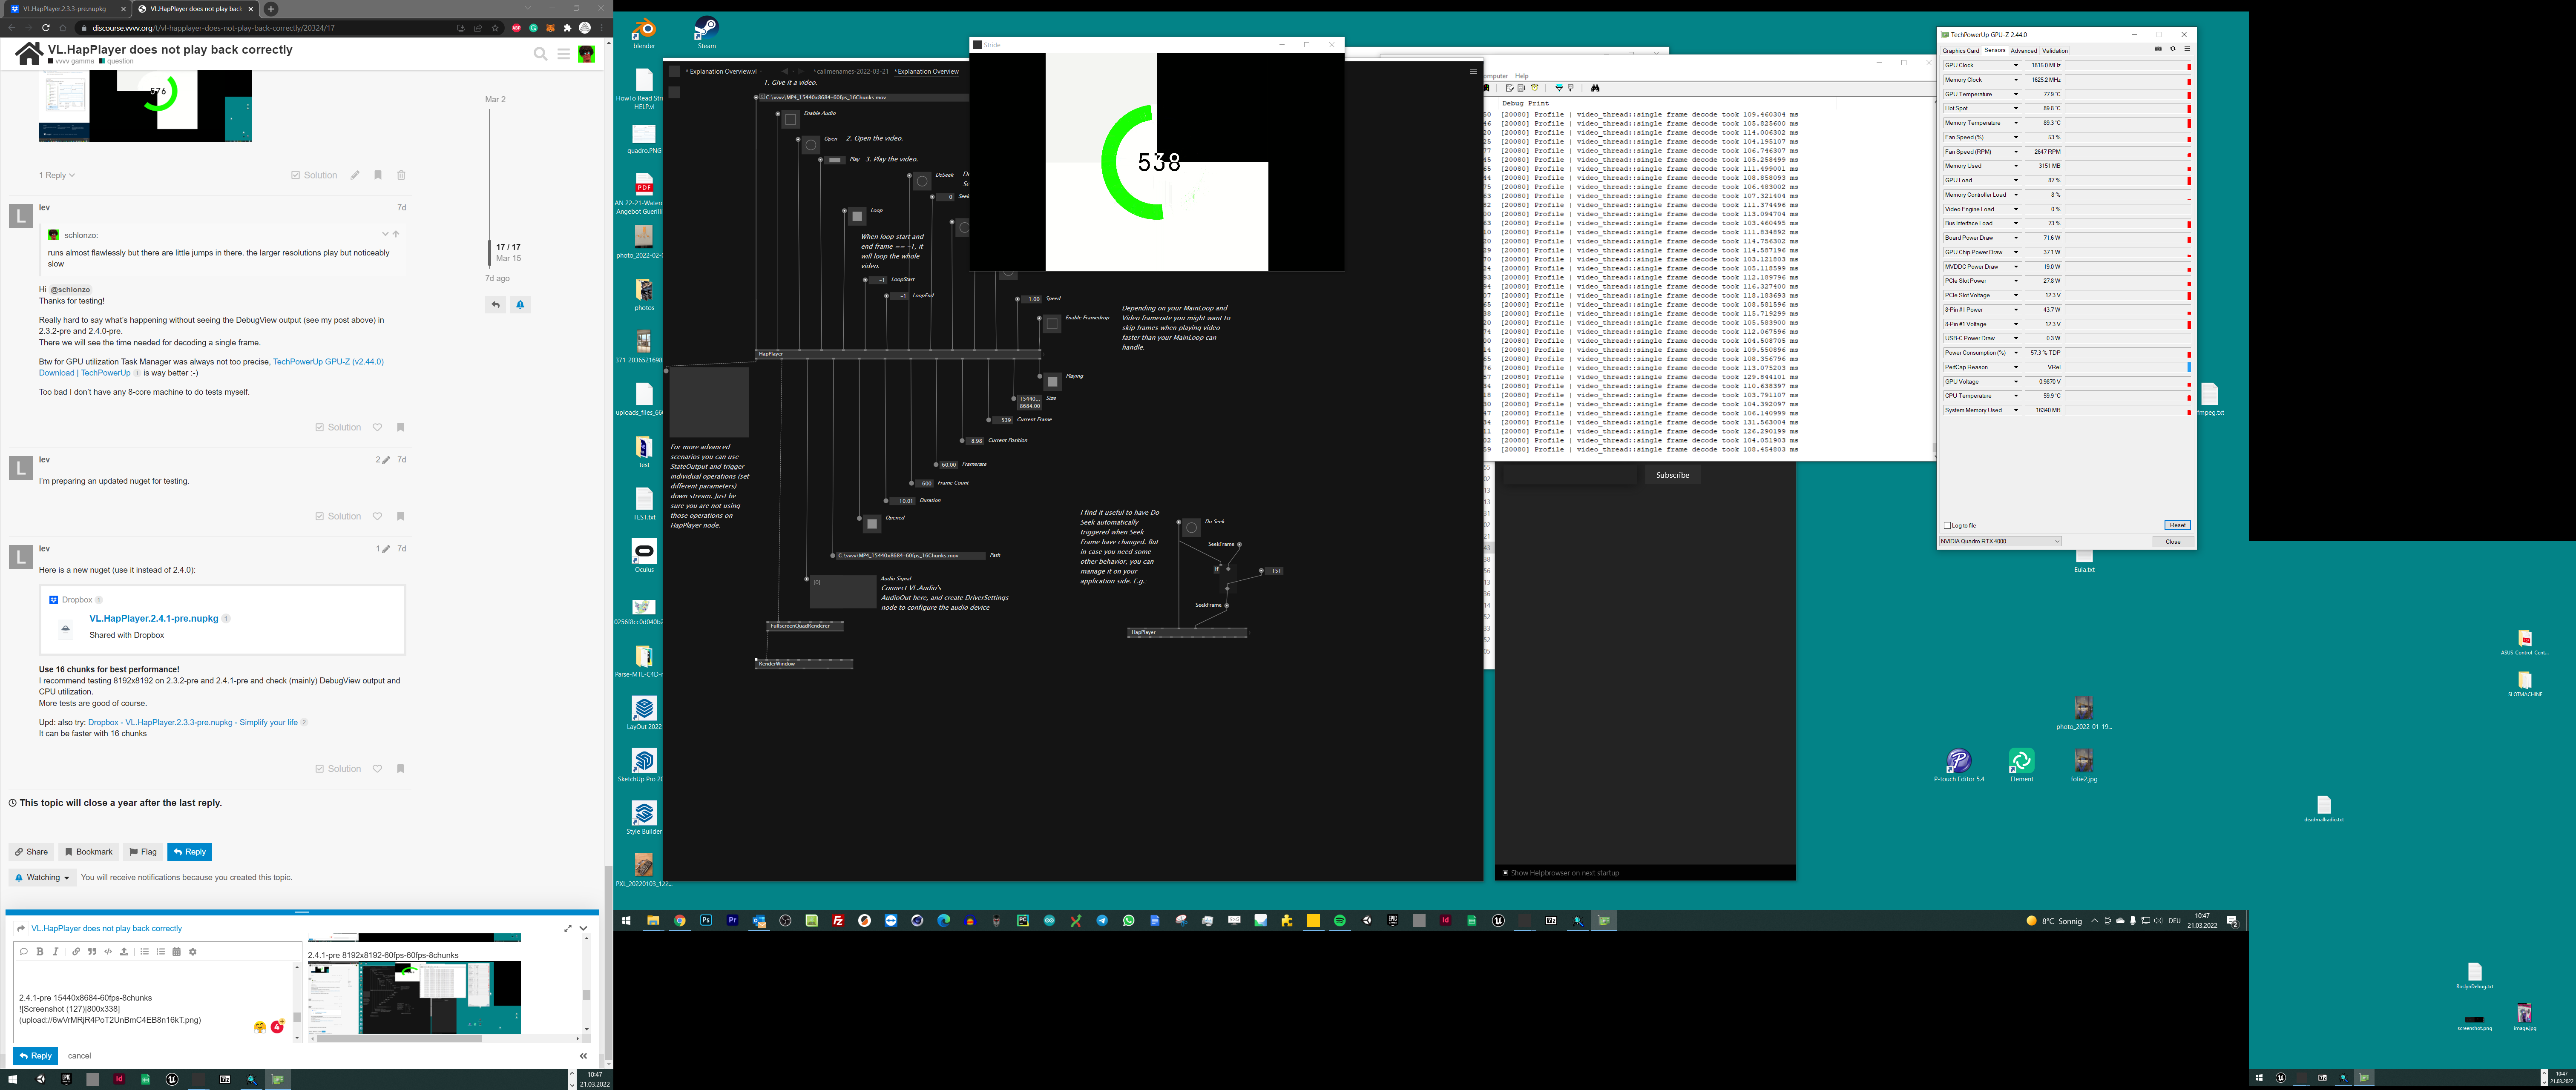Open the Watching notification level dropdown
Screen dimensions: 2576x1090
[x=43, y=877]
